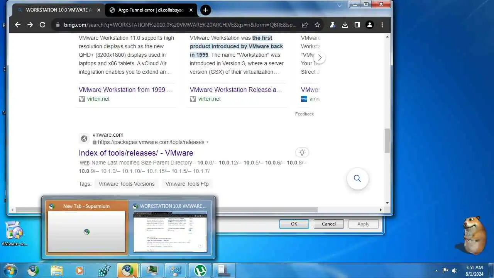This screenshot has height=278, width=494.
Task: Click Cancel in the background dialog
Action: click(329, 224)
